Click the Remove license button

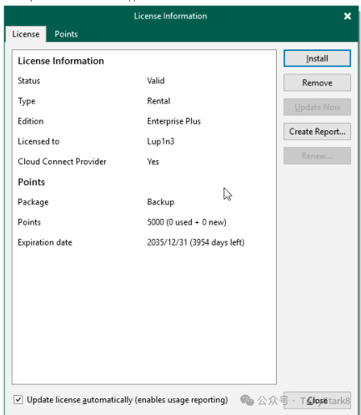tap(317, 83)
